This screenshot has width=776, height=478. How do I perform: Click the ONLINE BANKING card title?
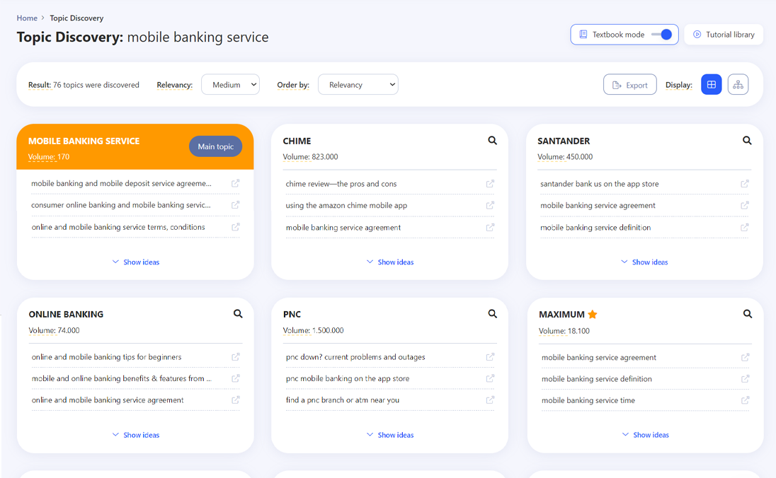tap(66, 315)
